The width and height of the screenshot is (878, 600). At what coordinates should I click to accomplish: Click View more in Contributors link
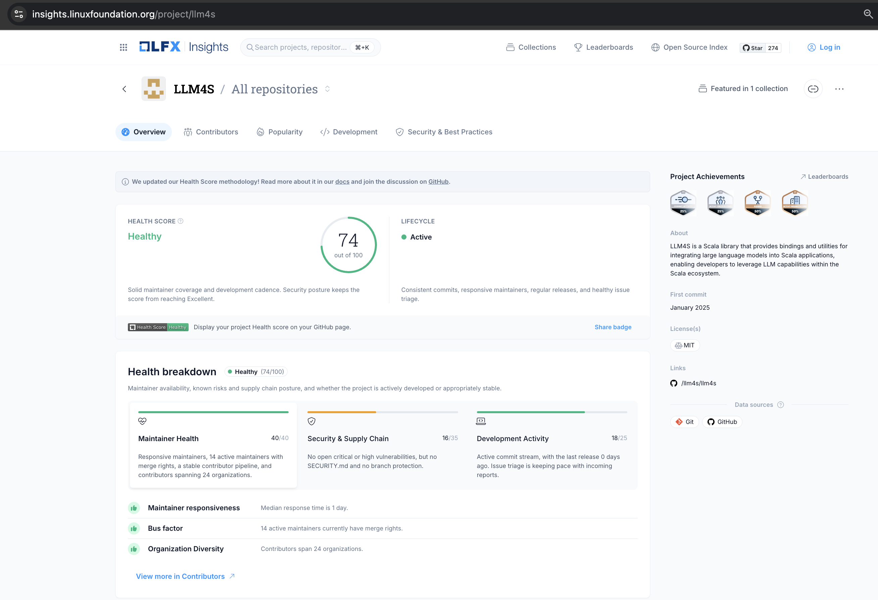pyautogui.click(x=186, y=576)
